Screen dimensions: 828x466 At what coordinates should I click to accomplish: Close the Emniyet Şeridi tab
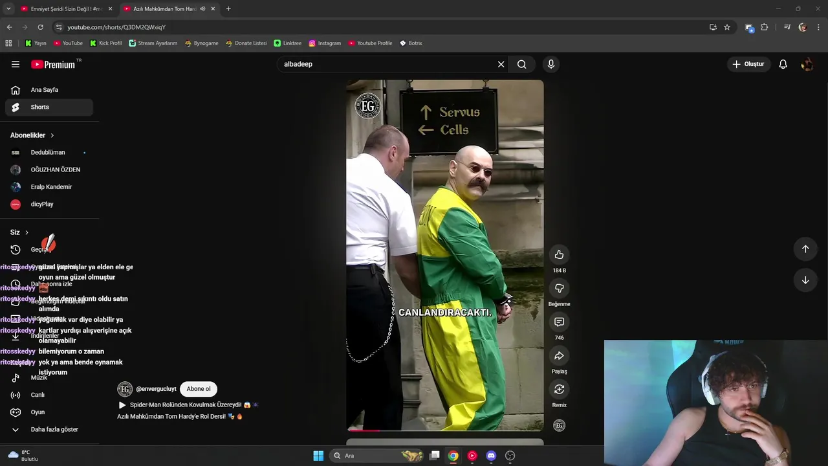pos(110,9)
